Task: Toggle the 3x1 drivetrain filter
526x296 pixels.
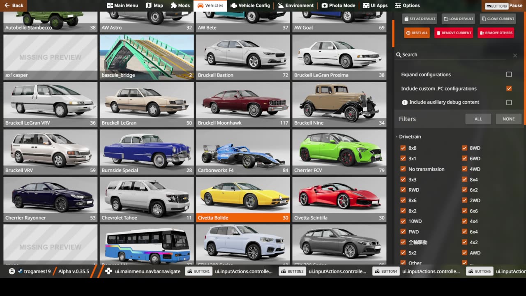Action: click(x=403, y=158)
